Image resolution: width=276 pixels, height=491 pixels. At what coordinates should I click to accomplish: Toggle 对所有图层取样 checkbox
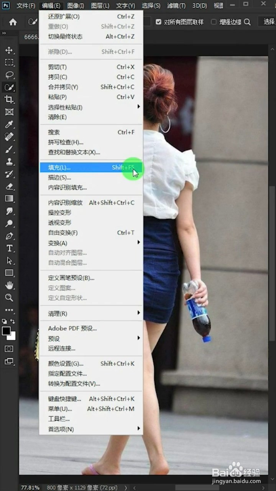158,22
